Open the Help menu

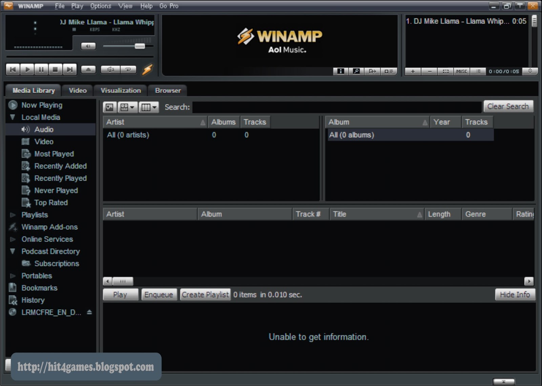click(146, 6)
